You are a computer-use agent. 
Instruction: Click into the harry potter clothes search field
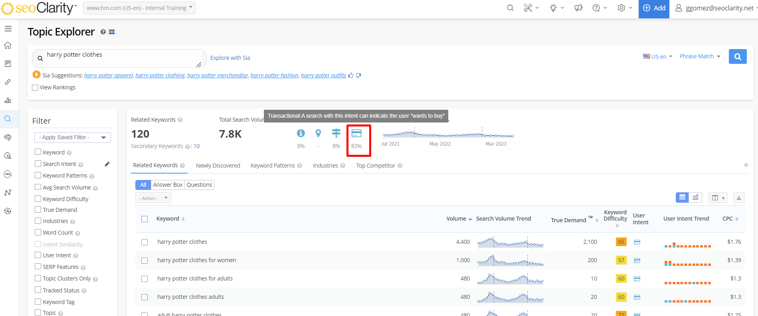coord(120,58)
